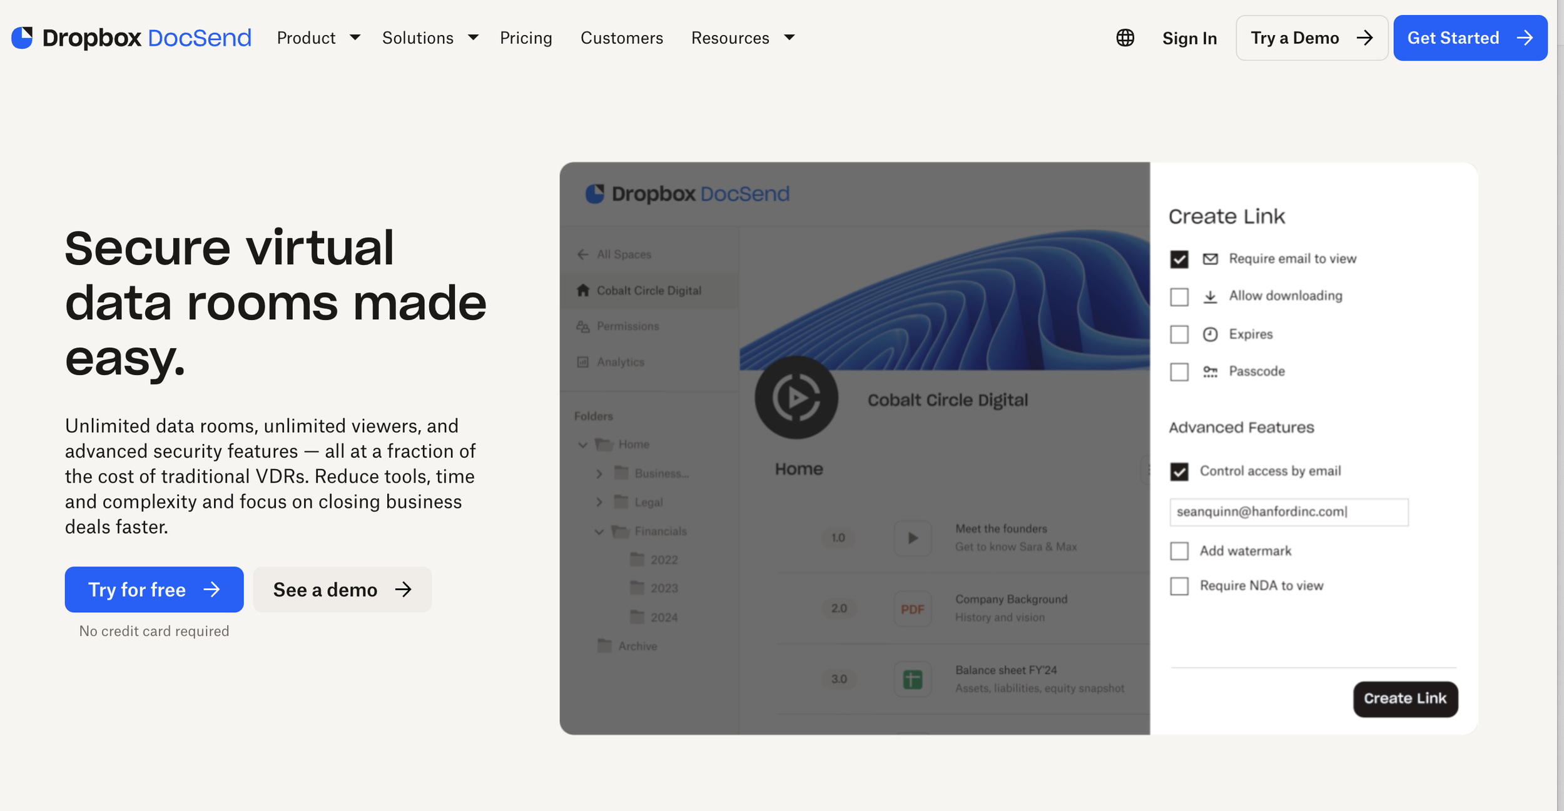Go to Customers in the top menu
This screenshot has height=811, width=1564.
point(621,38)
